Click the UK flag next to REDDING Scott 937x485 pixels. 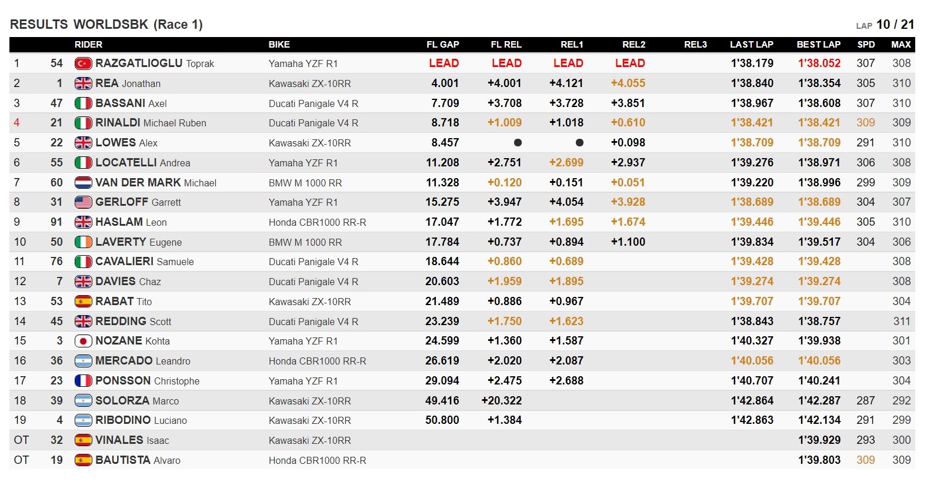[x=83, y=322]
